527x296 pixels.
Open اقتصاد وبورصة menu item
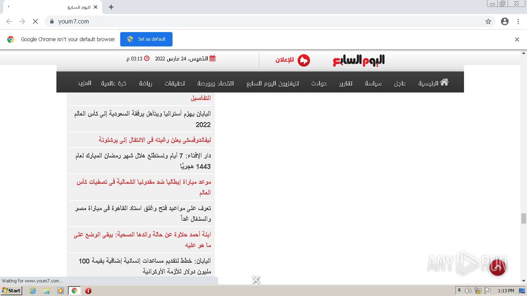(215, 83)
